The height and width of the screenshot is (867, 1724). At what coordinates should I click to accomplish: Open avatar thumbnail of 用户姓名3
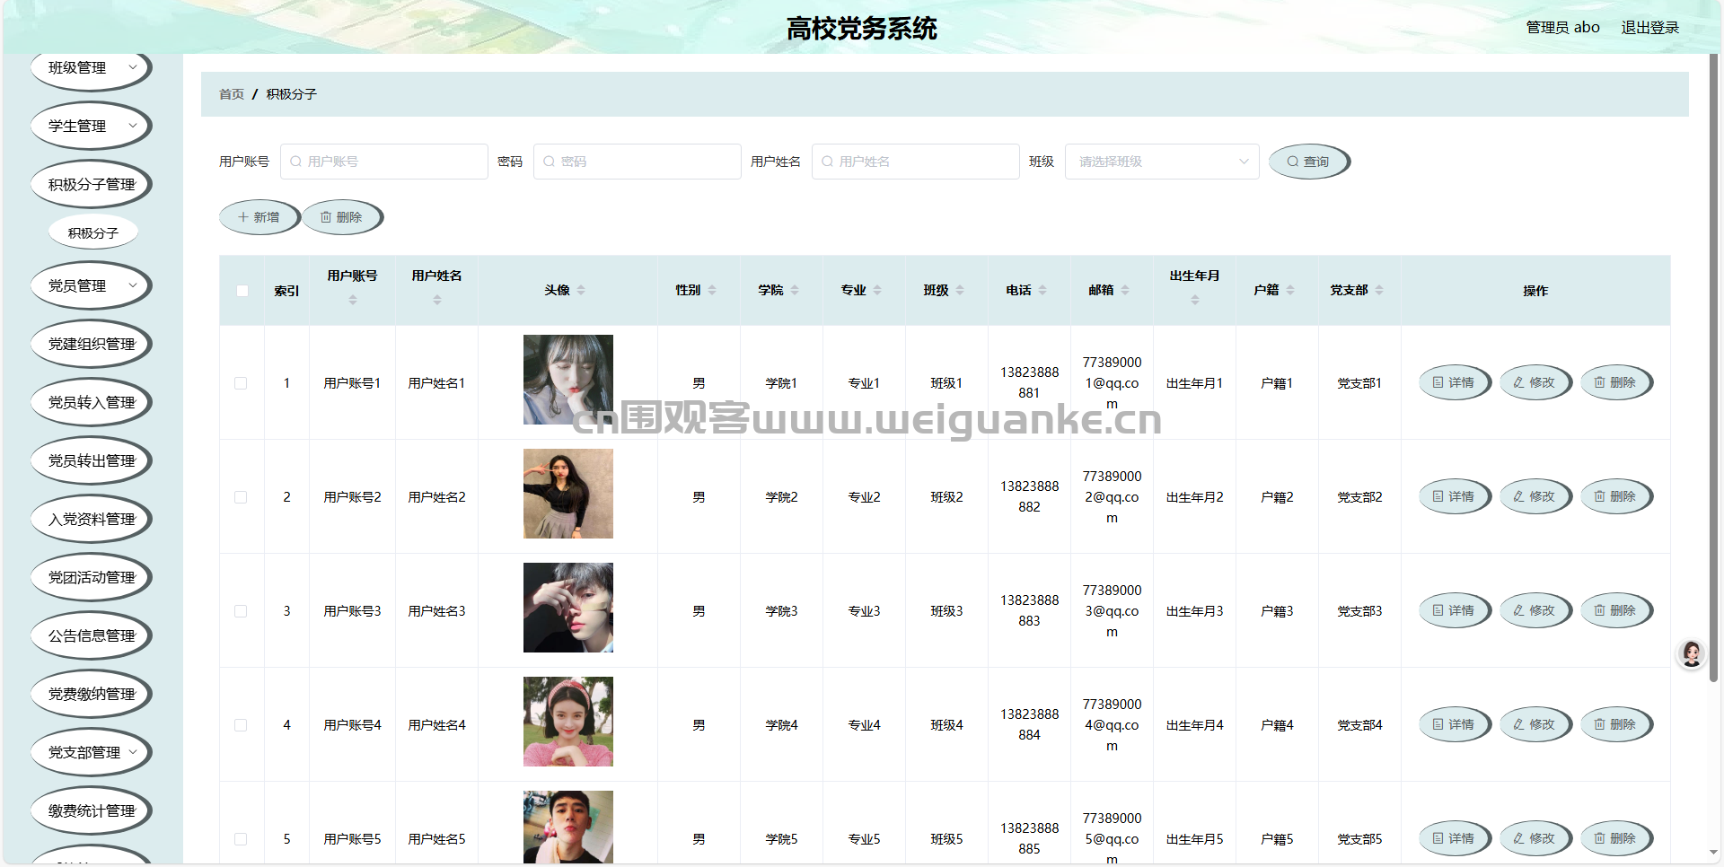point(568,608)
